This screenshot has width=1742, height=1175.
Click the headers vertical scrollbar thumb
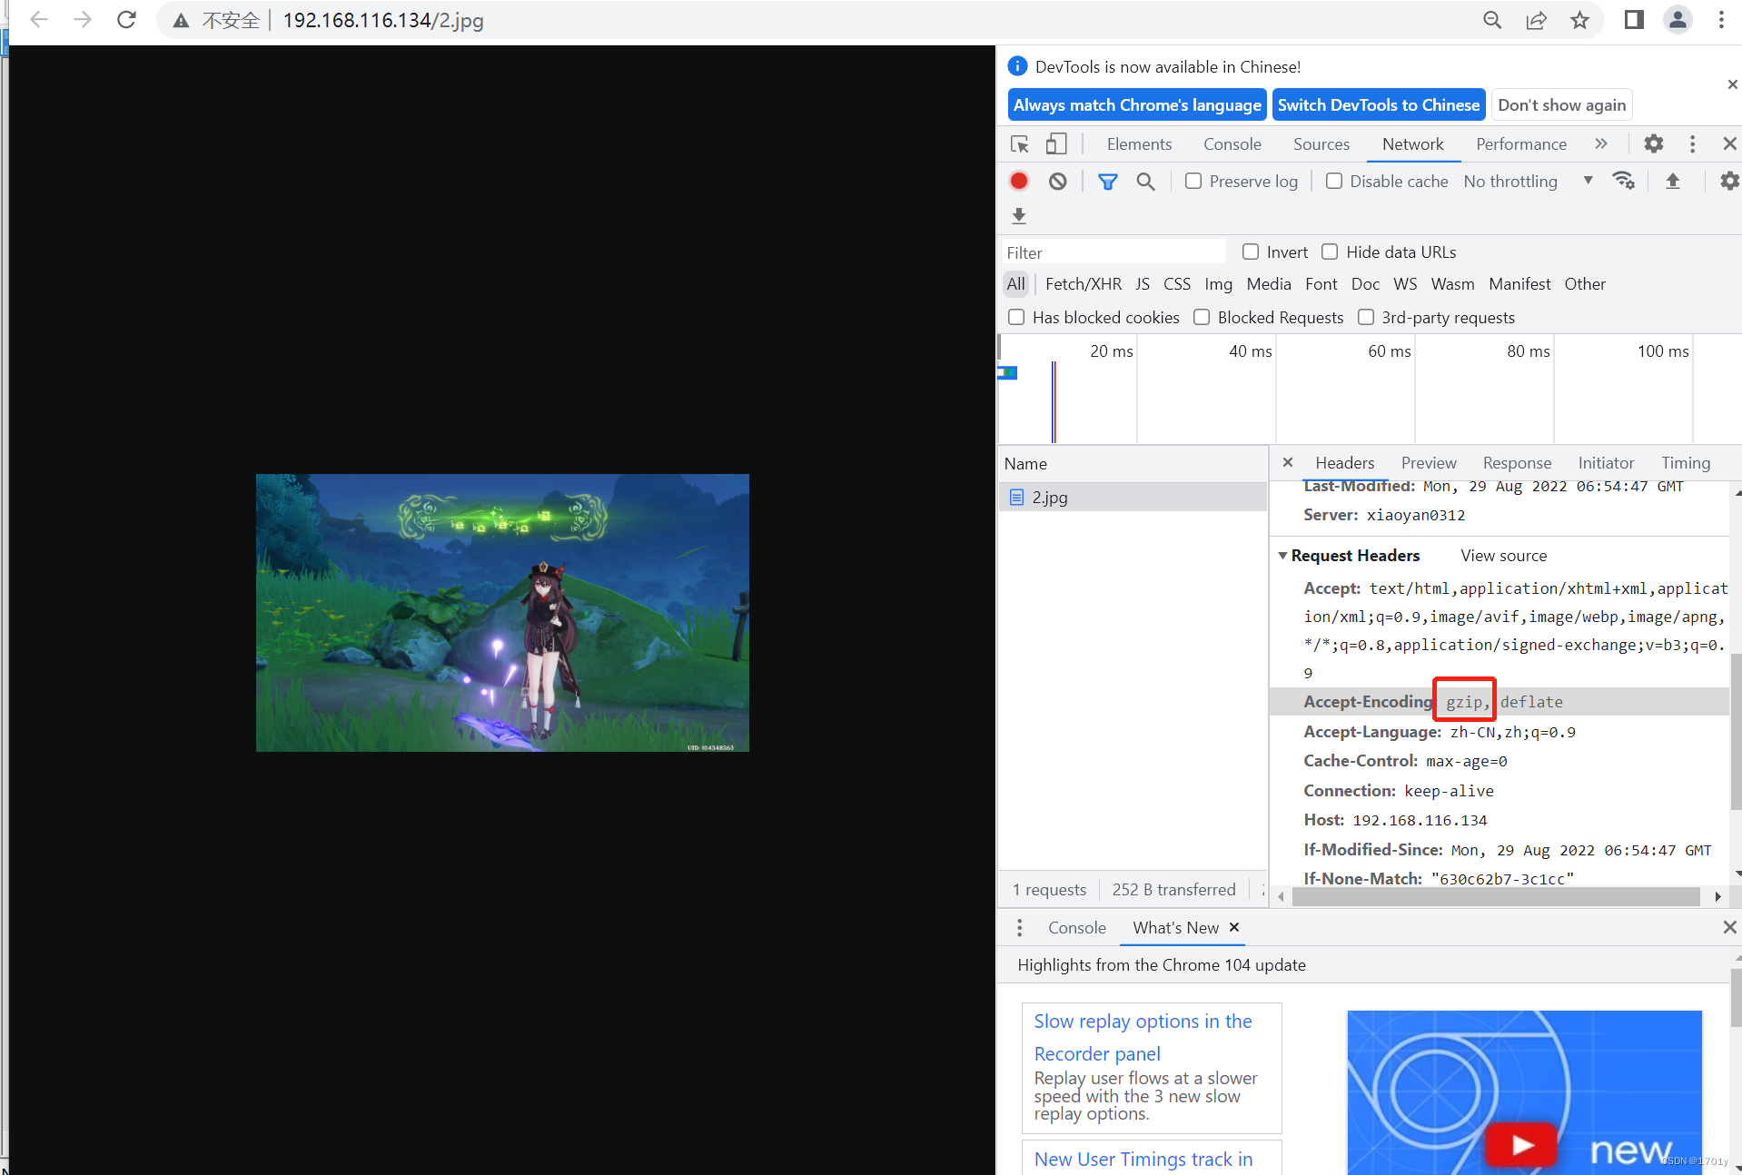[1736, 731]
